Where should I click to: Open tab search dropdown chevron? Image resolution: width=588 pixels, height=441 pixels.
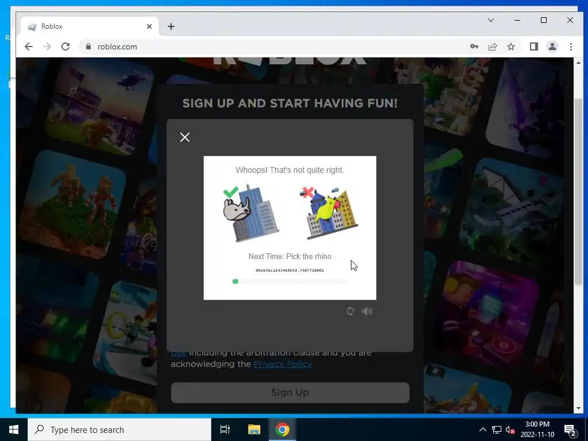point(491,20)
